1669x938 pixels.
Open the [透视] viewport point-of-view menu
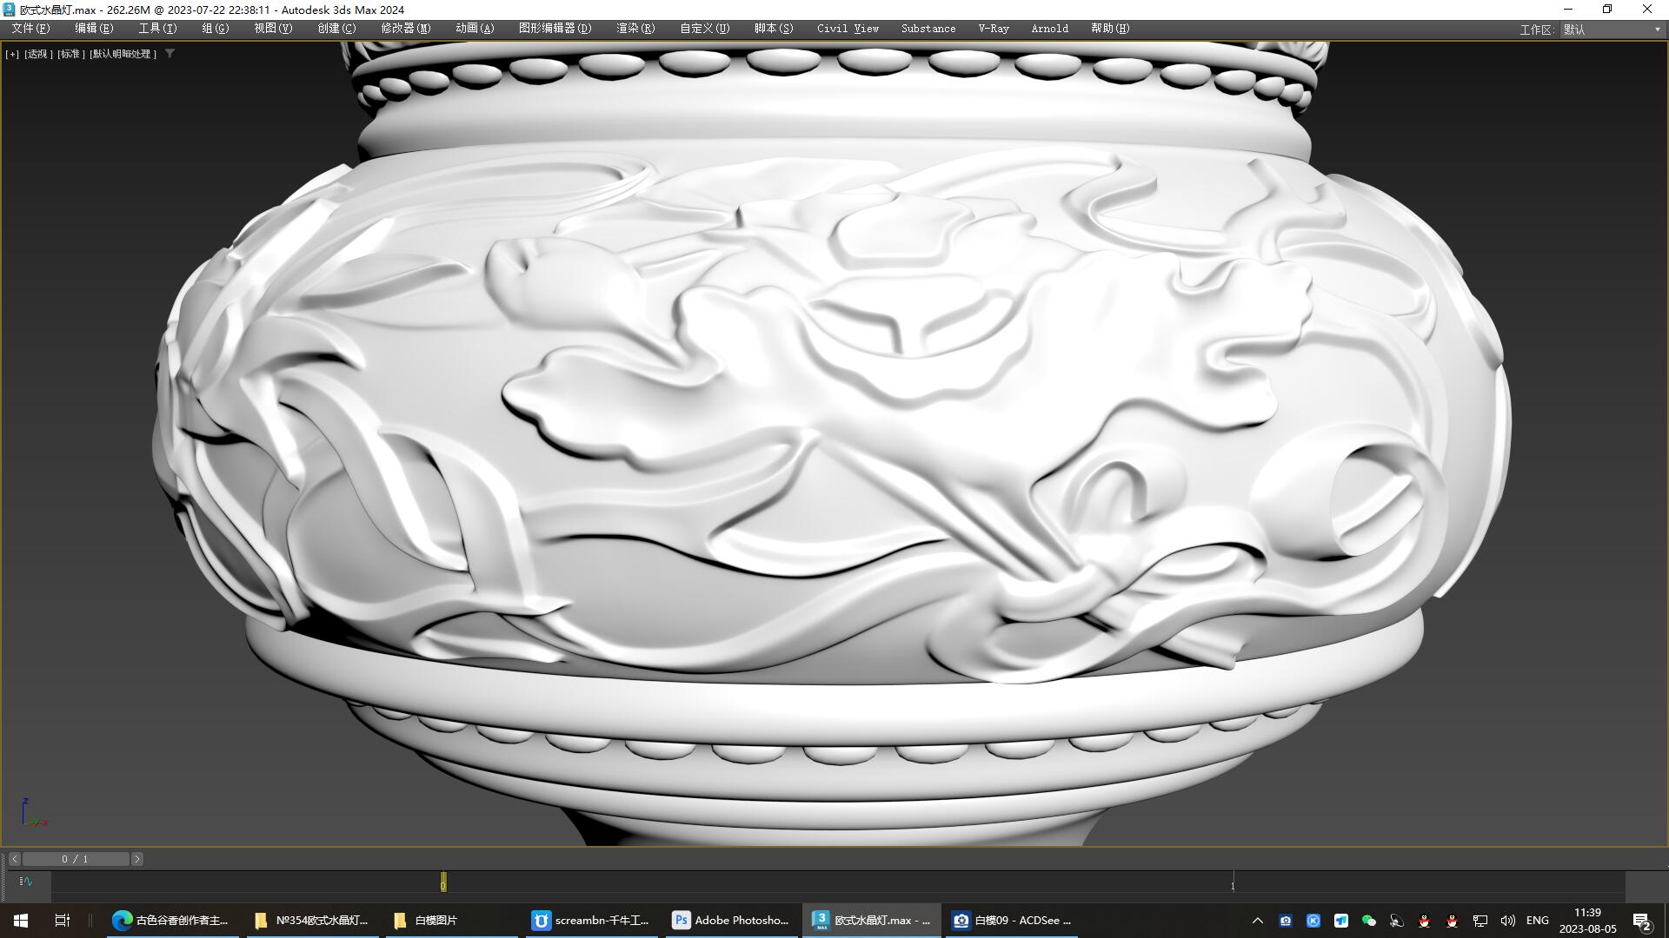click(x=37, y=53)
